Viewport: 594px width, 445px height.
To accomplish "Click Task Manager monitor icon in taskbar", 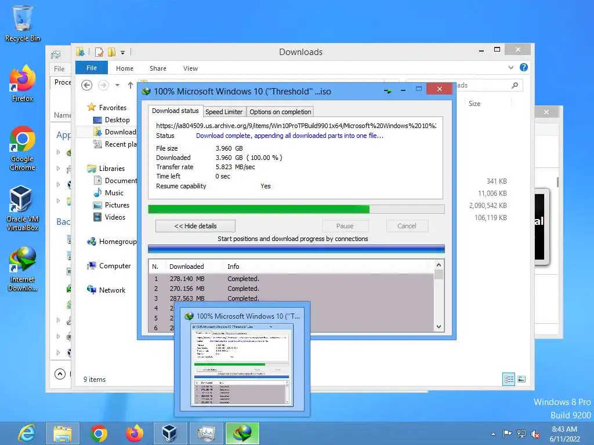I will [206, 433].
